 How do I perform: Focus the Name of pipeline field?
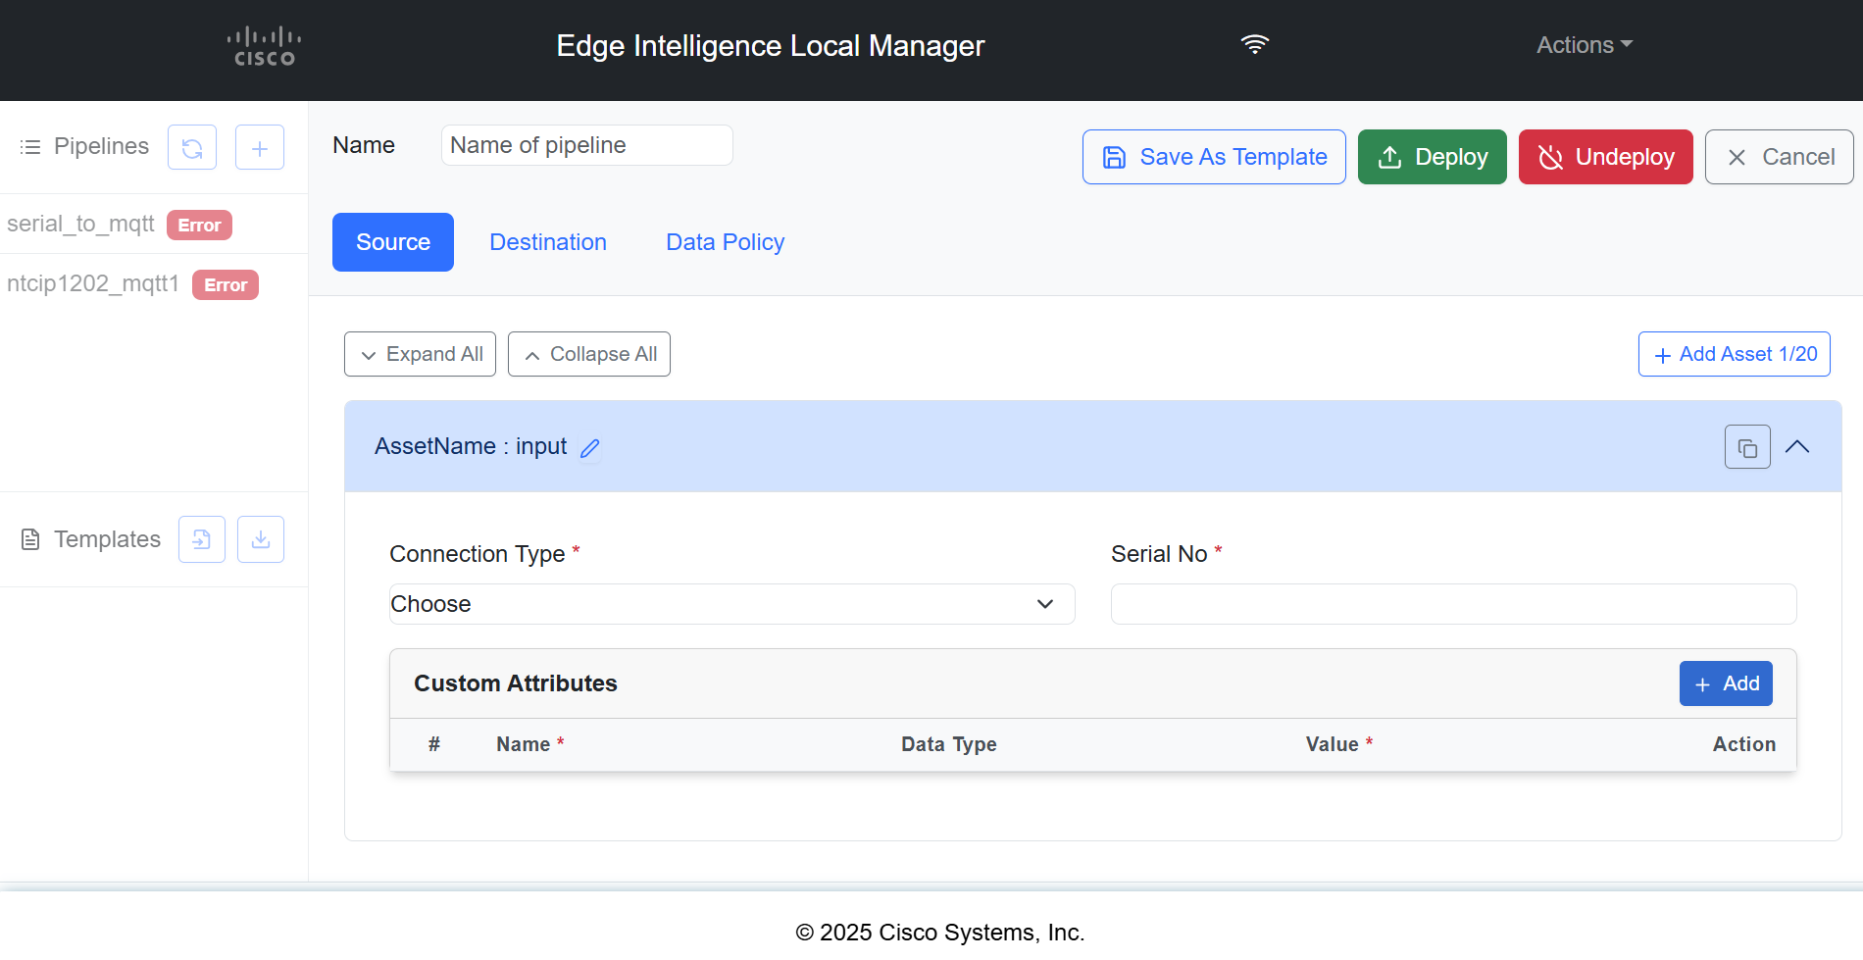(586, 145)
